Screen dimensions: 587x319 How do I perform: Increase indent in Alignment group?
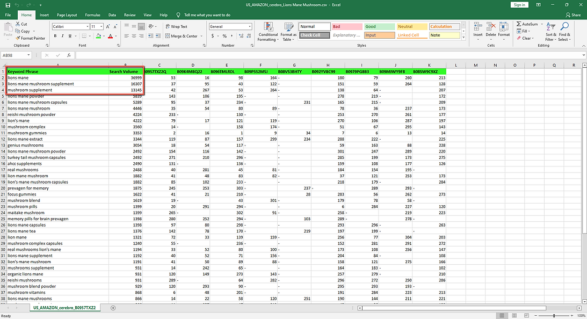point(158,36)
